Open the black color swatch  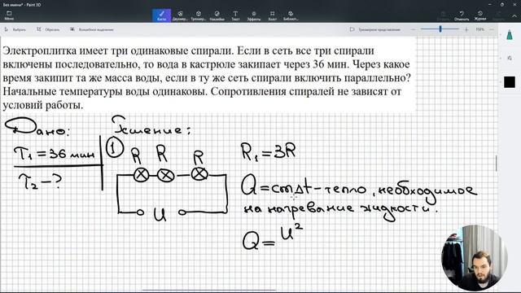click(x=510, y=82)
